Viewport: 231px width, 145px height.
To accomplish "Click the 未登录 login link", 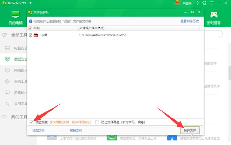I will pyautogui.click(x=187, y=3).
